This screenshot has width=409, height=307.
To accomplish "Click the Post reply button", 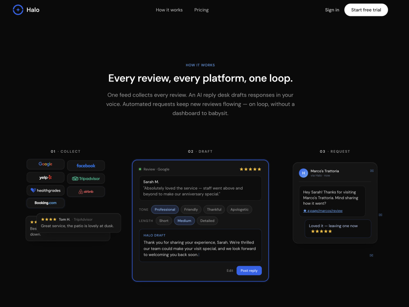I will [x=249, y=271].
